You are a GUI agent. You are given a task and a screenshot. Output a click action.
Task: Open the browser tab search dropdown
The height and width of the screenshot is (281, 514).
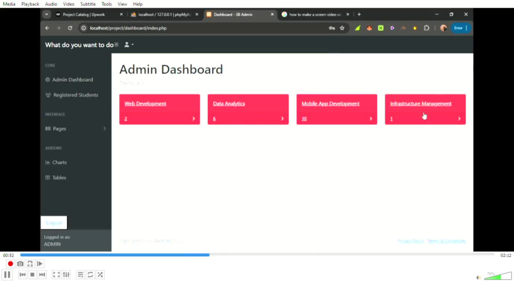[x=47, y=14]
